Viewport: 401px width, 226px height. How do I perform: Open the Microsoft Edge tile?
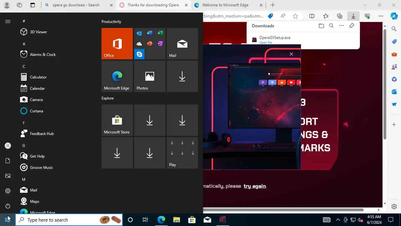(117, 76)
